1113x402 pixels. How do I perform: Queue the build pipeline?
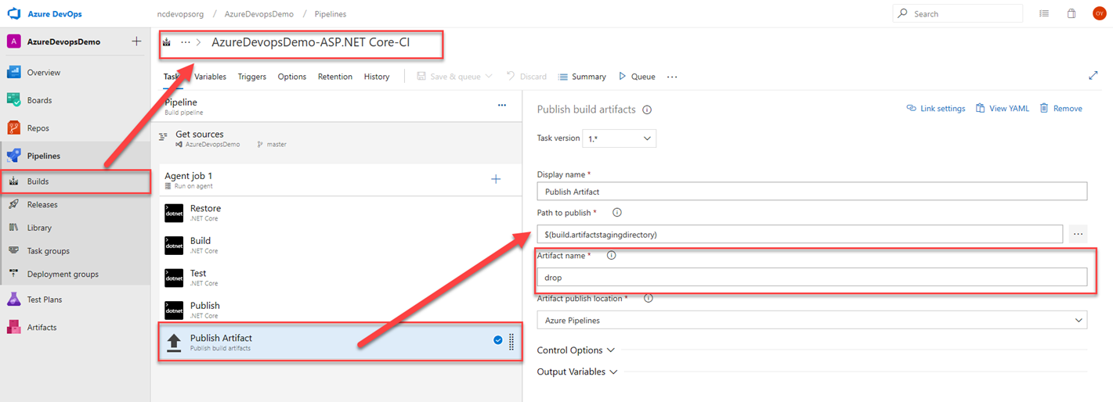coord(637,77)
